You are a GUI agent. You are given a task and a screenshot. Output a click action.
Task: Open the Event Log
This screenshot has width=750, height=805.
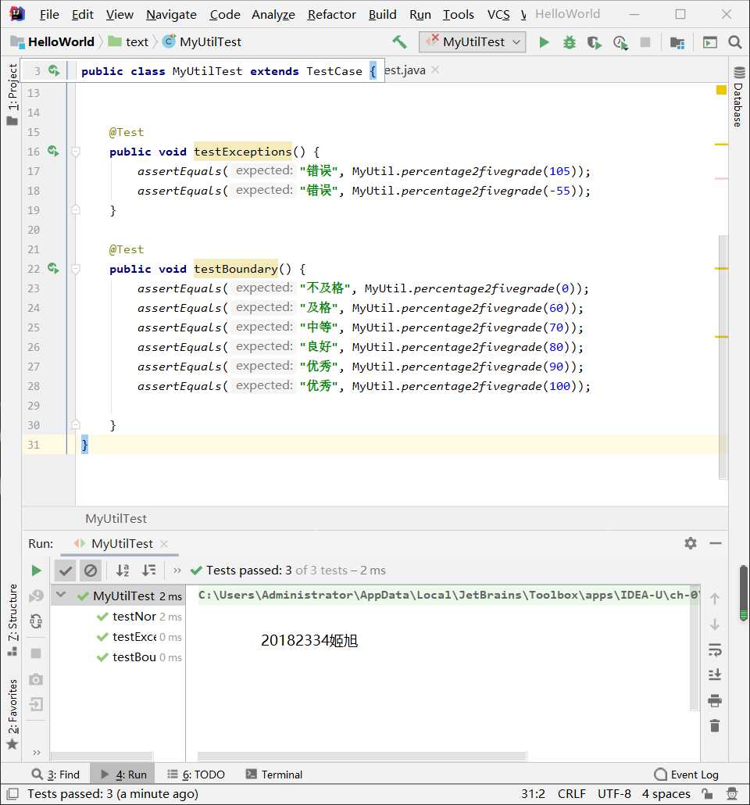pyautogui.click(x=687, y=775)
